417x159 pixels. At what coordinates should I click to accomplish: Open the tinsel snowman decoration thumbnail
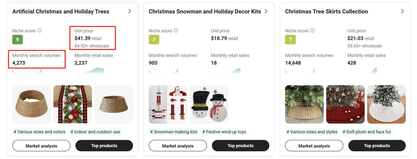coord(209,104)
